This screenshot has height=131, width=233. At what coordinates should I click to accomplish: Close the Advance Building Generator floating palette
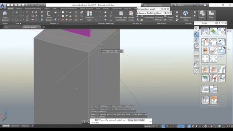(x=168, y=13)
